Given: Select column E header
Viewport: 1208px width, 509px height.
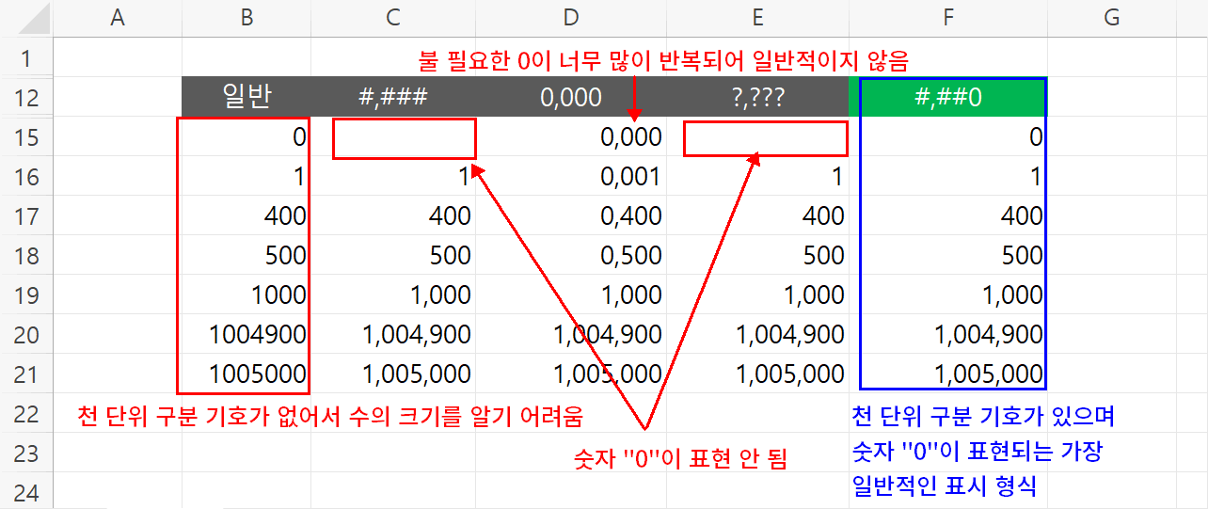Looking at the screenshot, I should [757, 18].
